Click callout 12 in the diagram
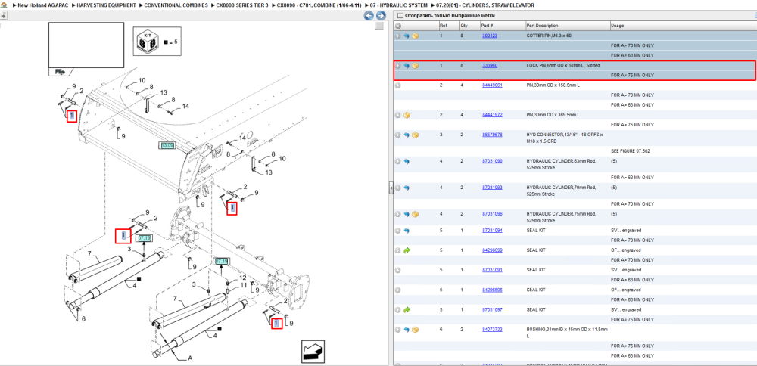757x366 pixels. tap(243, 278)
